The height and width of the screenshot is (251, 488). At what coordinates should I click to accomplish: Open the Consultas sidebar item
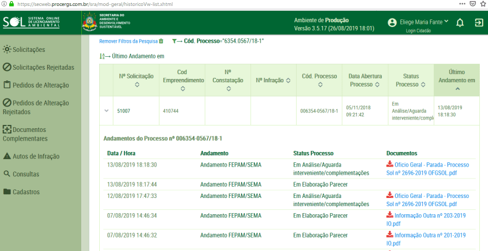[25, 174]
